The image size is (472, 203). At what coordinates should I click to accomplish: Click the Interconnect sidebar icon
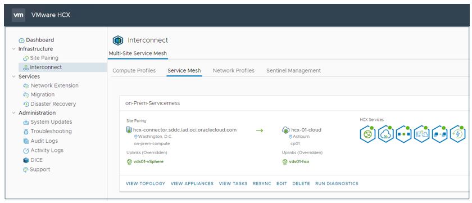pos(26,67)
